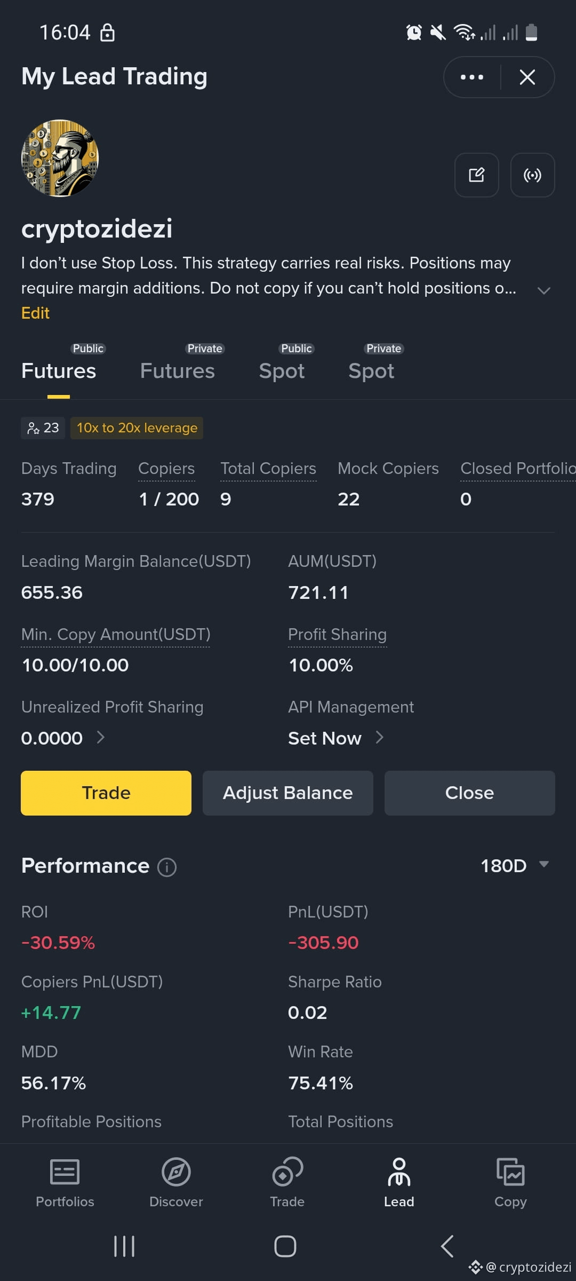Select the Private Spot tab

coord(371,370)
